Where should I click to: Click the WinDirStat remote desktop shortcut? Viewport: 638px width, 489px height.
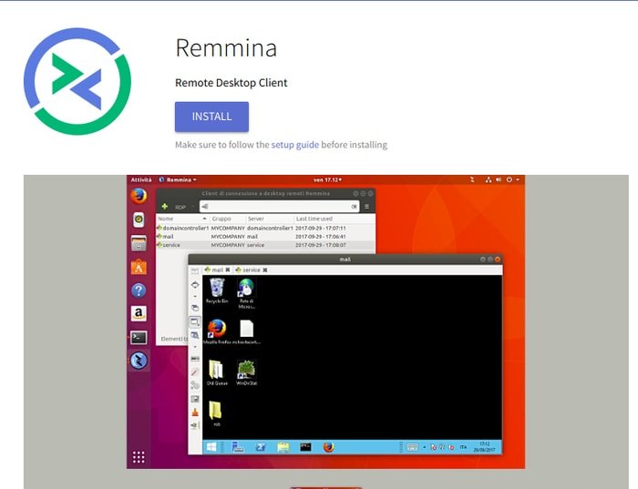pos(247,372)
